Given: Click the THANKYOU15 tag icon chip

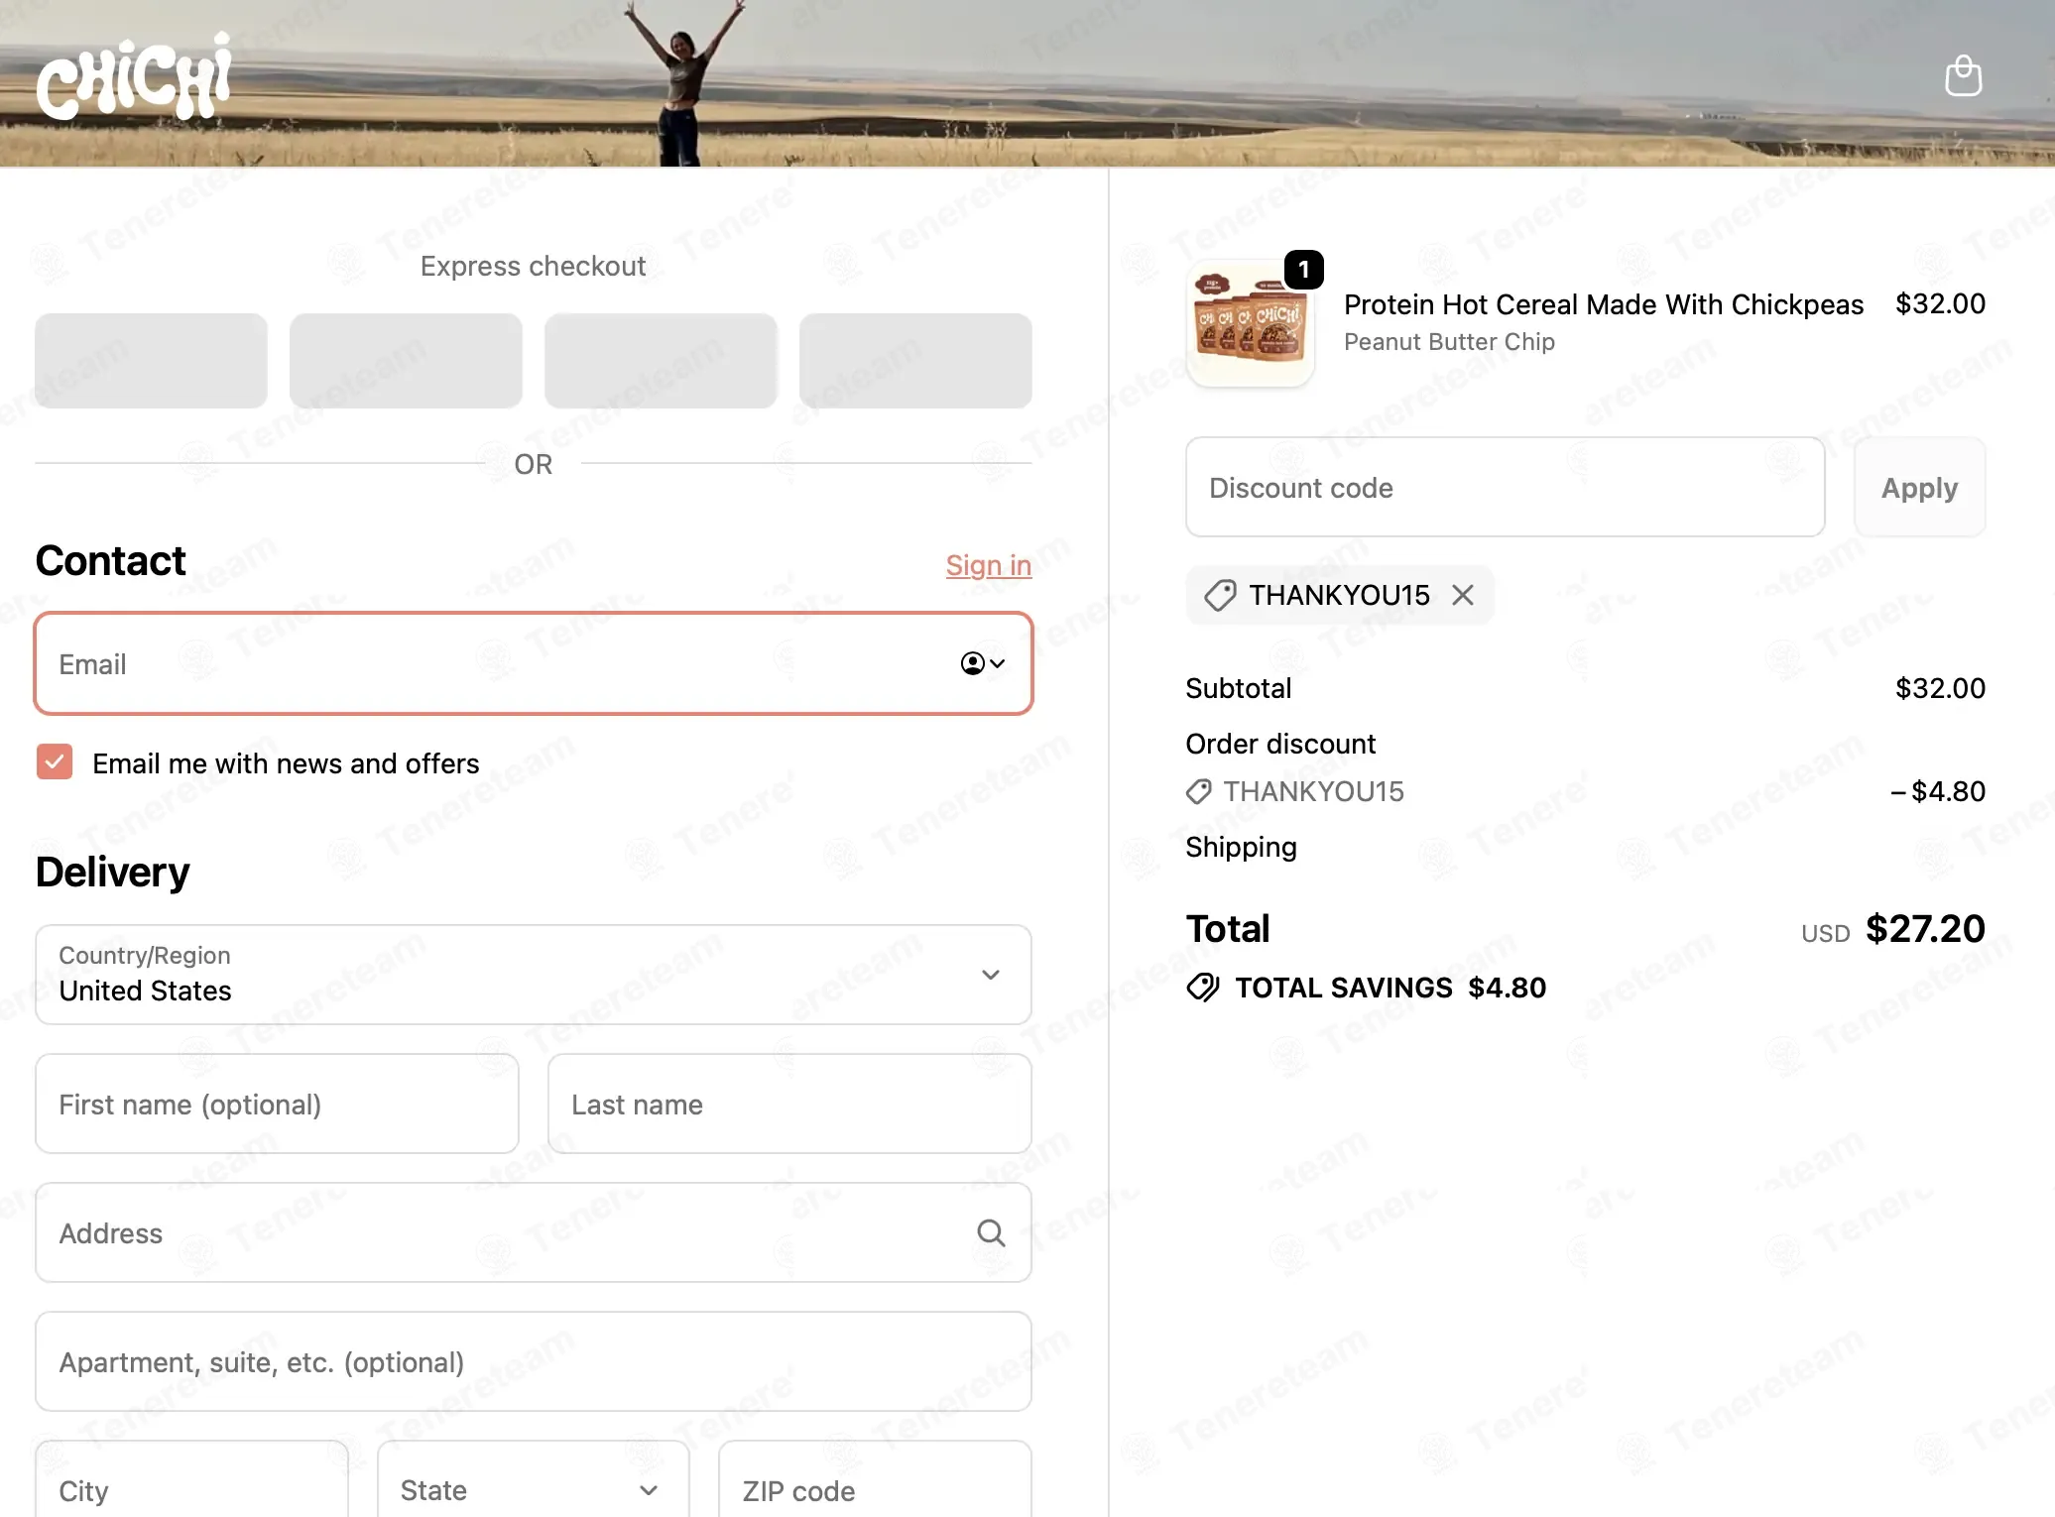Looking at the screenshot, I should pos(1219,595).
